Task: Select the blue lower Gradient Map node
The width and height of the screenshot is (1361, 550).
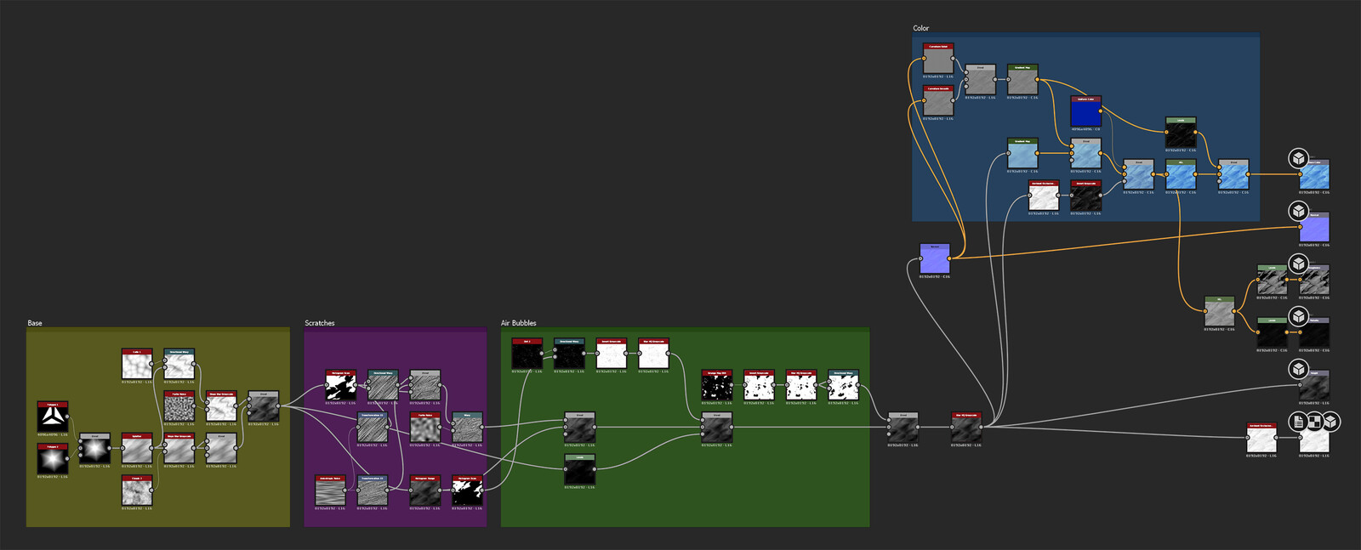Action: tap(1022, 154)
